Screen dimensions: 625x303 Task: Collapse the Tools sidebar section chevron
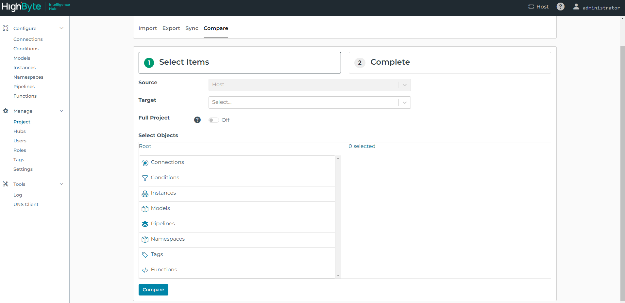pos(61,184)
